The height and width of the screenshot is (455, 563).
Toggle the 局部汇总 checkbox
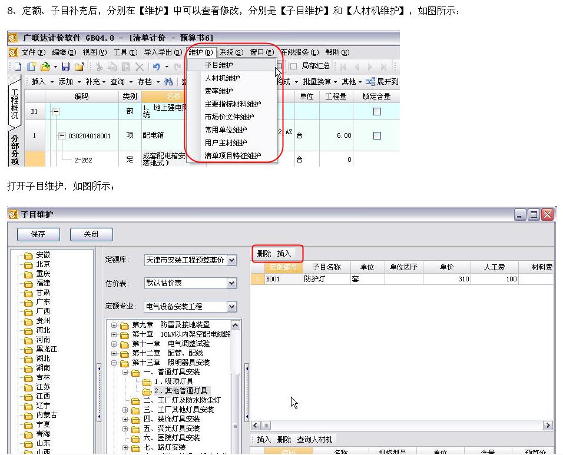(x=294, y=66)
